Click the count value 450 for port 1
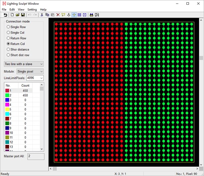Viewport: 204px width, 176px height. tap(25, 91)
